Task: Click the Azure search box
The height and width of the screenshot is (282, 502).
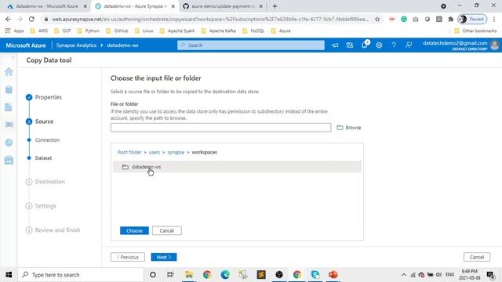Action: (x=251, y=45)
